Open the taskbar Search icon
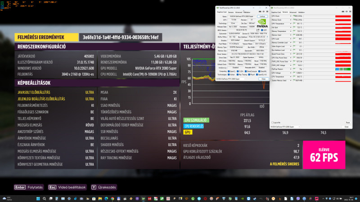Image resolution: width=360 pixels, height=202 pixels. [44, 198]
